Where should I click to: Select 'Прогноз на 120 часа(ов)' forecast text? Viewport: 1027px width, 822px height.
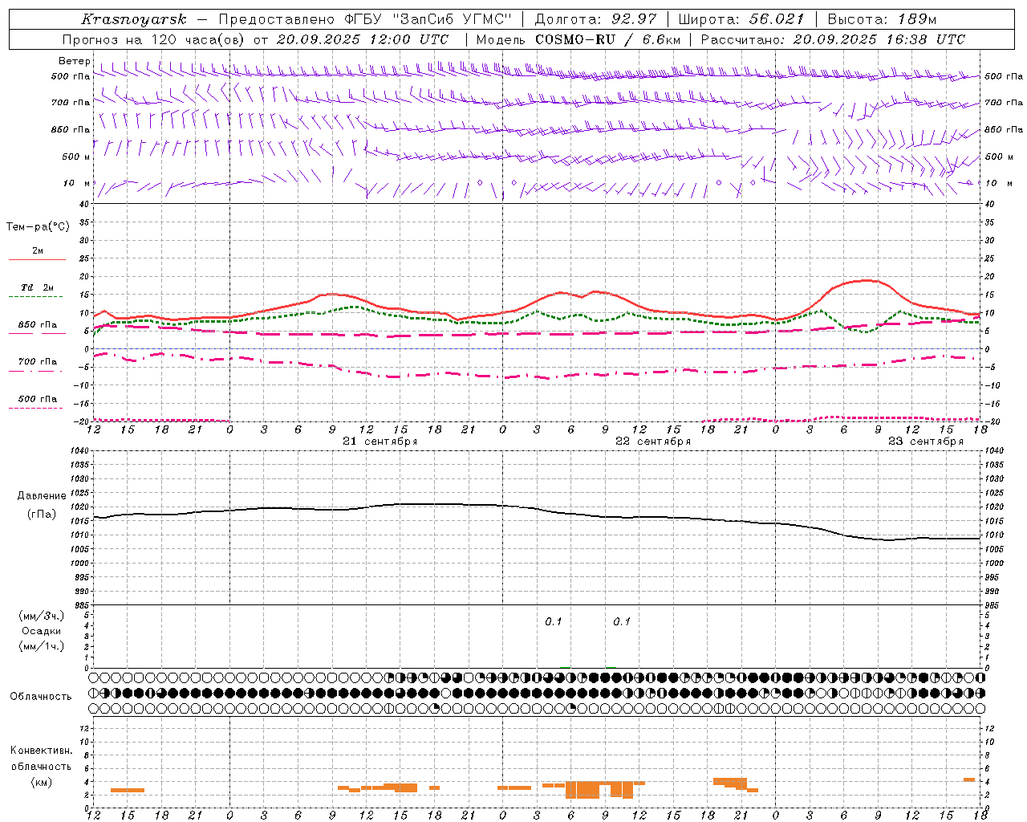pyautogui.click(x=154, y=39)
